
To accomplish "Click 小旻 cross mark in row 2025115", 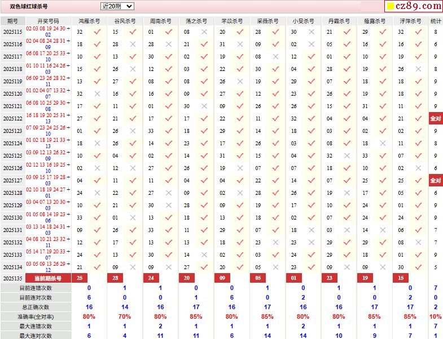I will click(x=311, y=32).
